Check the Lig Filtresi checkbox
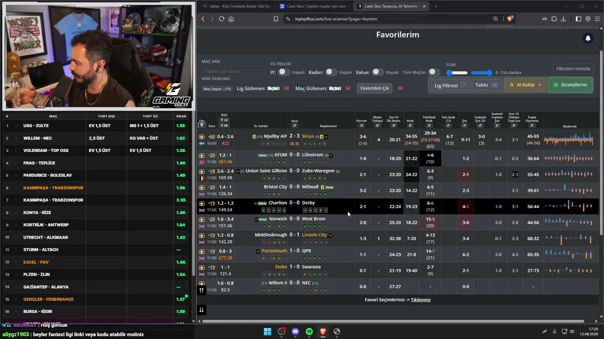 coord(464,85)
